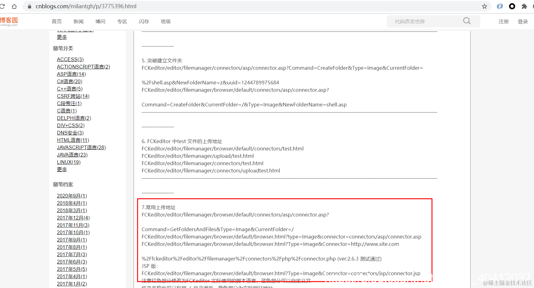
Task: Open the 博问 nav item
Action: coord(100,21)
